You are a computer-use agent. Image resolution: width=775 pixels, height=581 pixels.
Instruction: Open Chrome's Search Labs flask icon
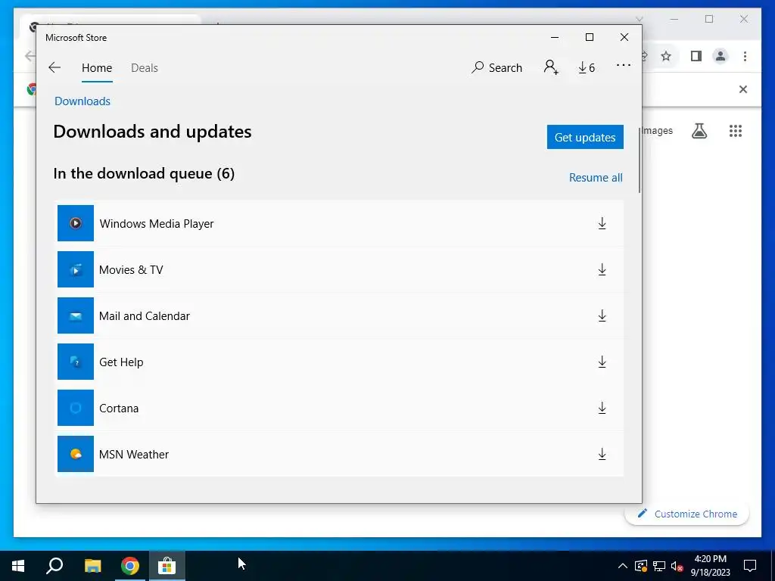699,131
